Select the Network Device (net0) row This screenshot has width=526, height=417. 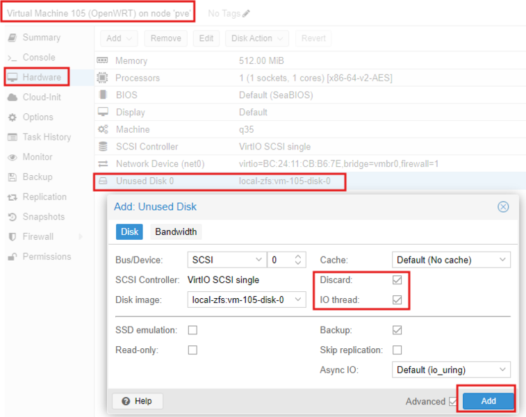click(310, 164)
